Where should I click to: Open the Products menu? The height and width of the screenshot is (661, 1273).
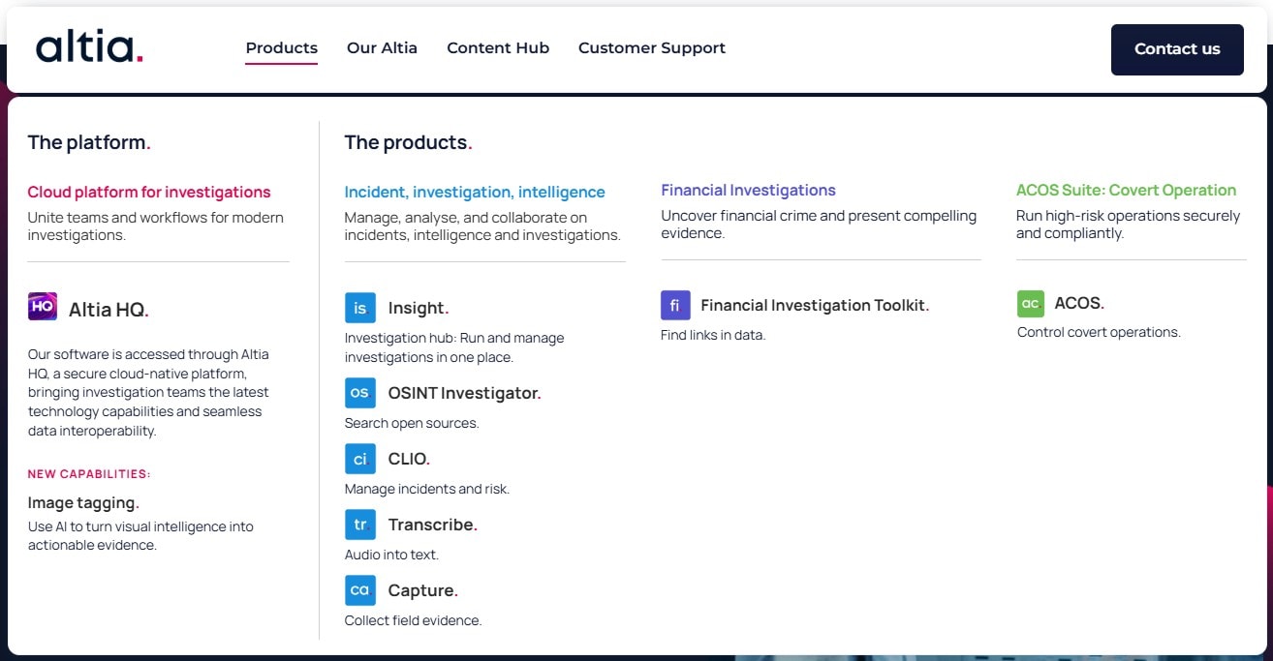click(x=282, y=47)
